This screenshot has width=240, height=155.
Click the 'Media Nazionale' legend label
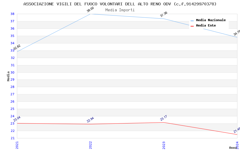coord(211,20)
